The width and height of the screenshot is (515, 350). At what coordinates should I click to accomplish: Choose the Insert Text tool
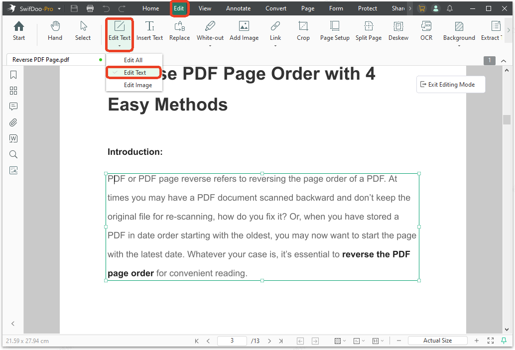click(x=149, y=31)
